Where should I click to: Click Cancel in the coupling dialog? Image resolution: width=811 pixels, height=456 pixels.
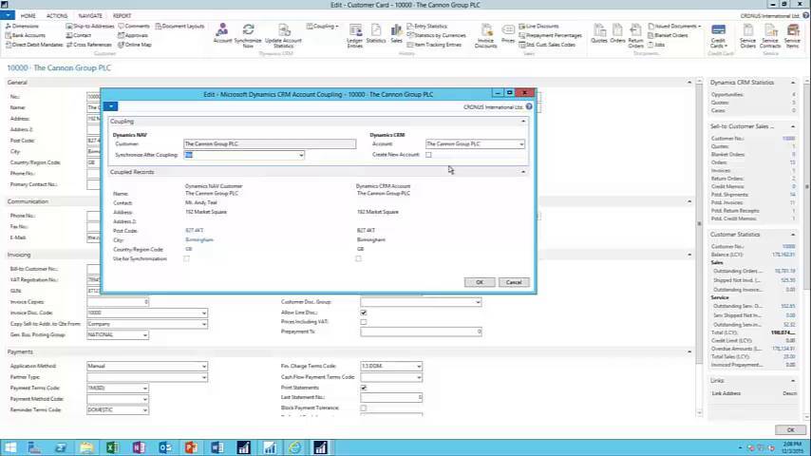[514, 282]
